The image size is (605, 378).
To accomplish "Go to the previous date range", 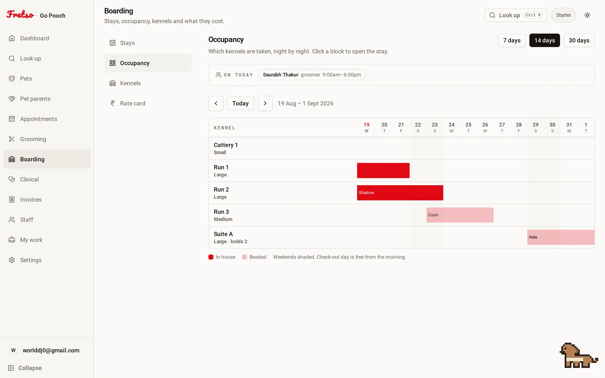I will click(216, 104).
